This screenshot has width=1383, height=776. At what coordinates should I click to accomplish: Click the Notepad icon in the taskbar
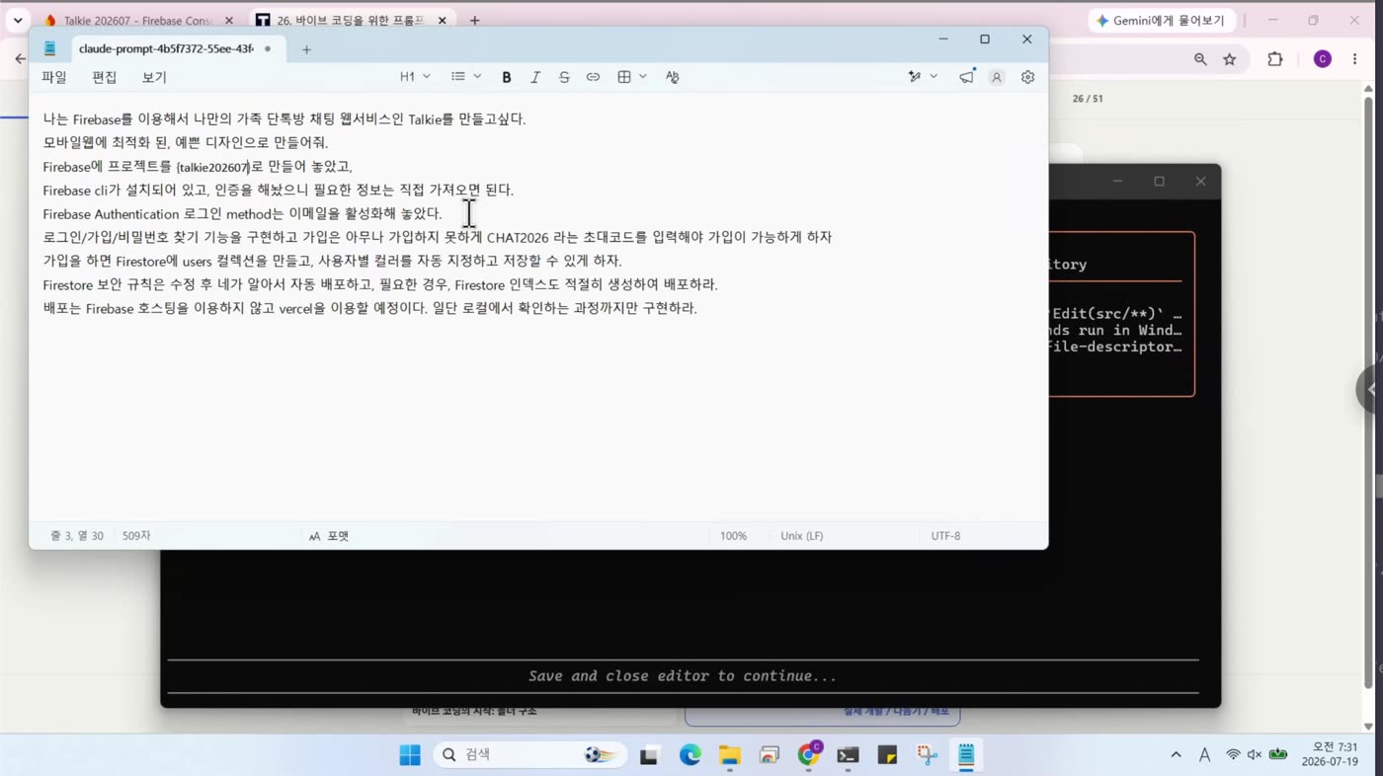click(x=966, y=755)
